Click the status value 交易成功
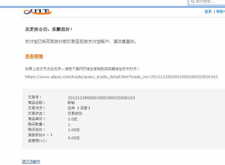The height and width of the screenshot is (165, 225). (x=75, y=113)
